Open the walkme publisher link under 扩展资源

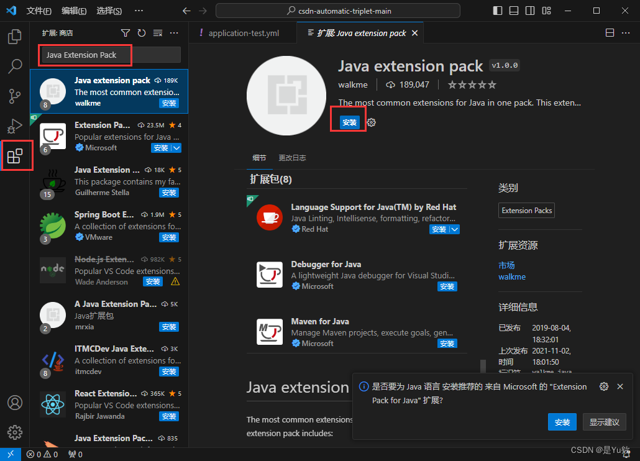tap(512, 276)
